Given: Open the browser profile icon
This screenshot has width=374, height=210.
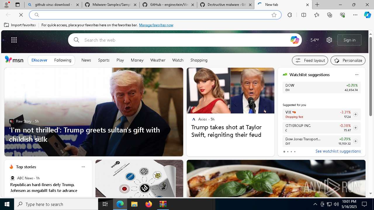Looking at the screenshot, I should point(6,5).
